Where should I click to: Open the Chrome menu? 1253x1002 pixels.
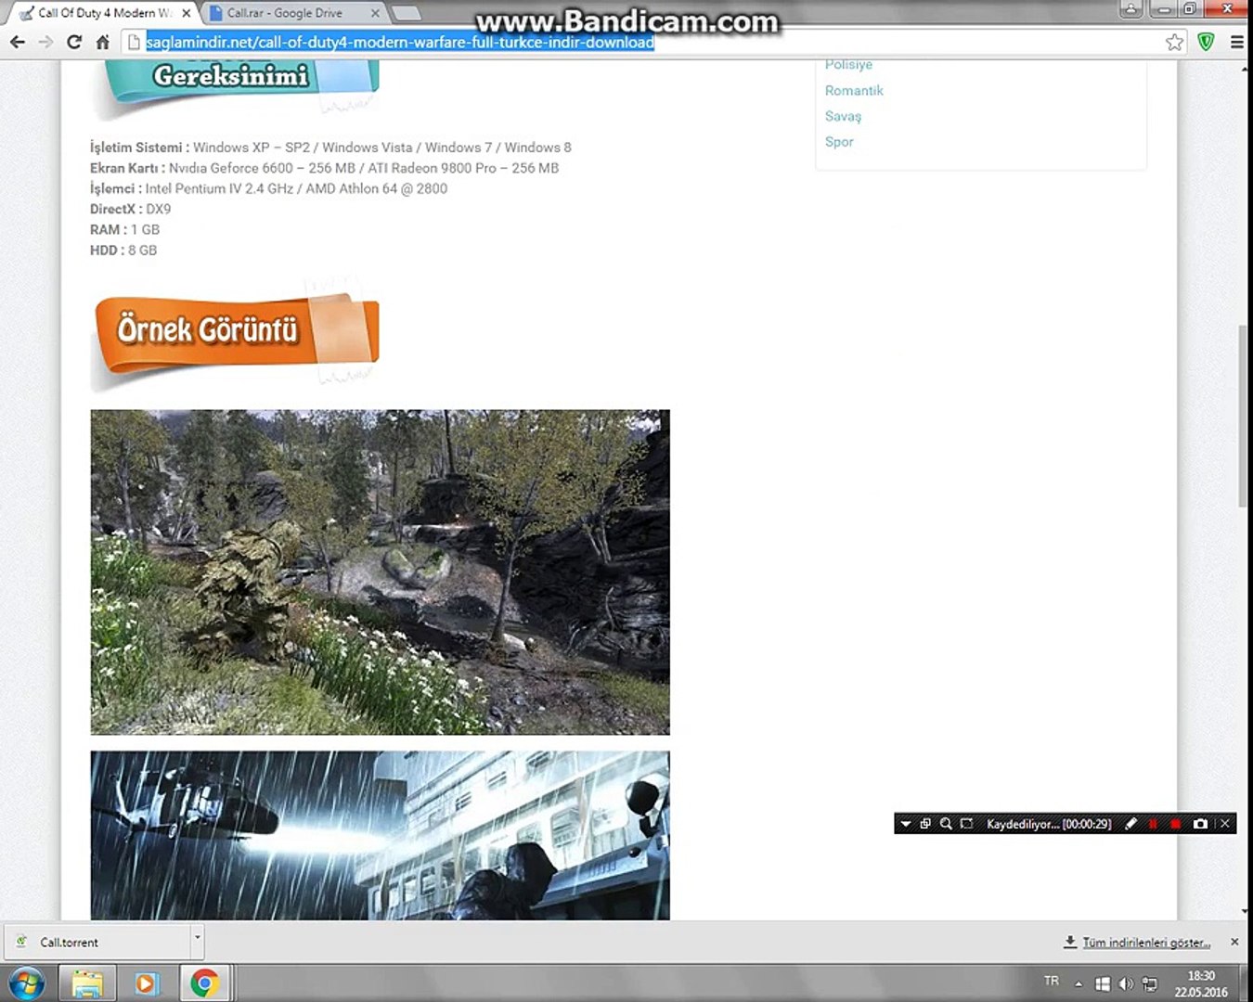click(x=1236, y=42)
